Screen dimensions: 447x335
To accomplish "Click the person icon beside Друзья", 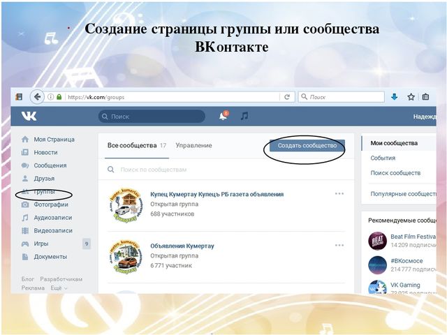I will [x=25, y=179].
